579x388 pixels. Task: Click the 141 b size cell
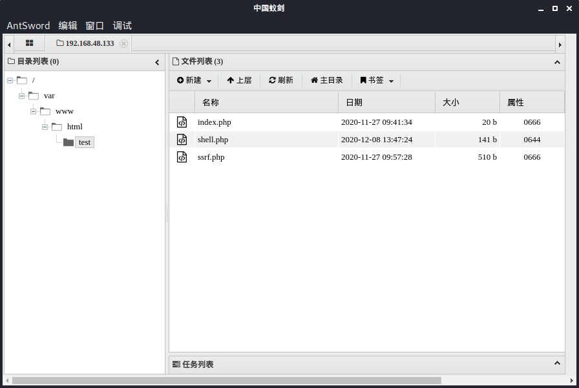(x=487, y=140)
